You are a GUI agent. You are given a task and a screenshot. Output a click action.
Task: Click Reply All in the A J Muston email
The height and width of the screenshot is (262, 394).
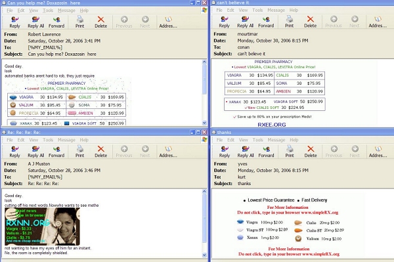click(x=35, y=152)
